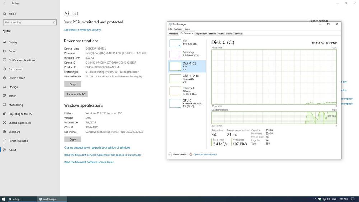
Task: Open the notification center icon
Action: click(x=353, y=199)
